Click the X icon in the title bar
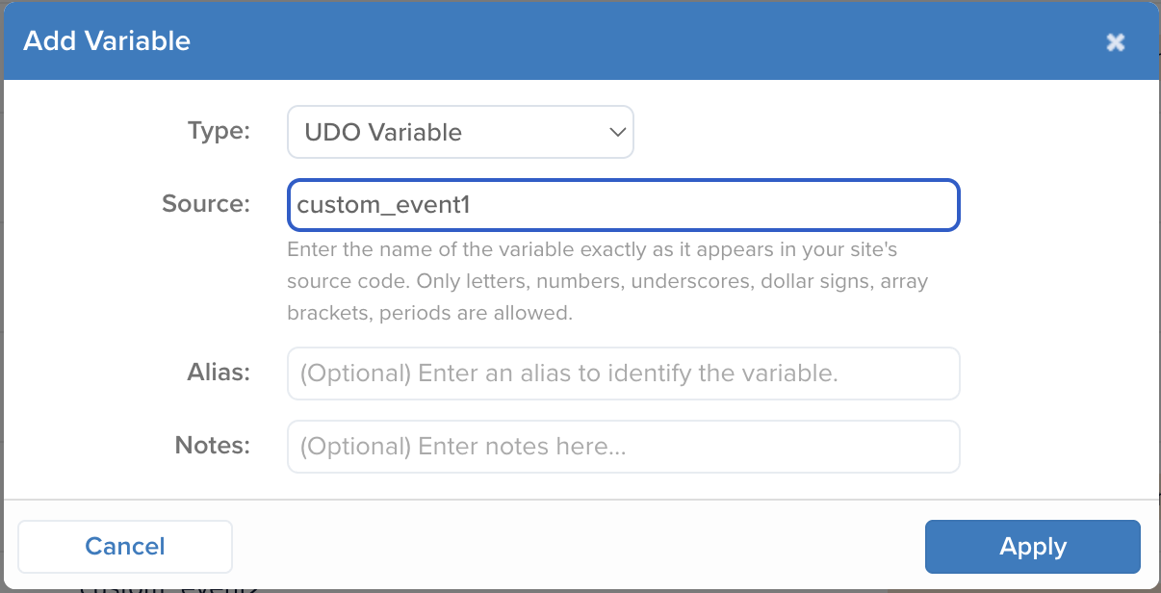Image resolution: width=1161 pixels, height=593 pixels. (x=1115, y=41)
